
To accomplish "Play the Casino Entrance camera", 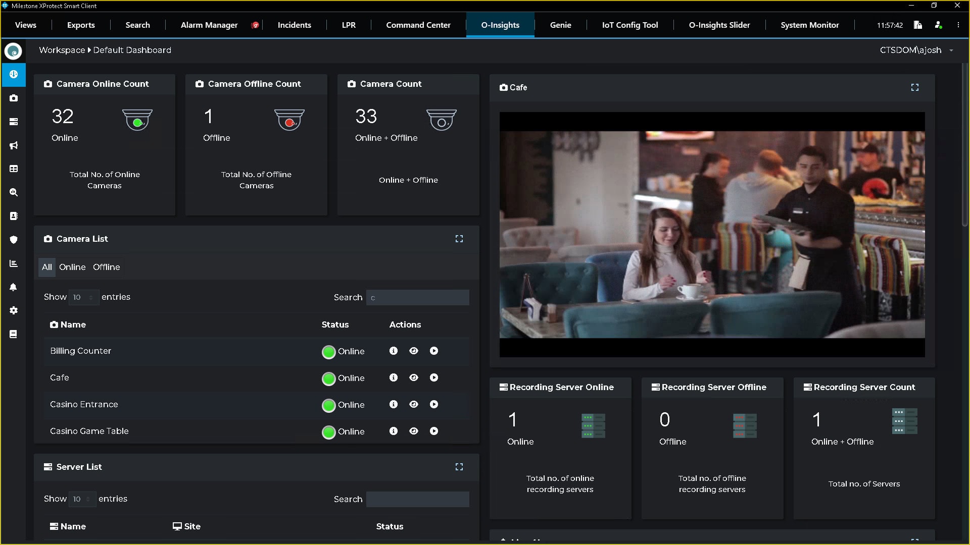I will [x=434, y=404].
